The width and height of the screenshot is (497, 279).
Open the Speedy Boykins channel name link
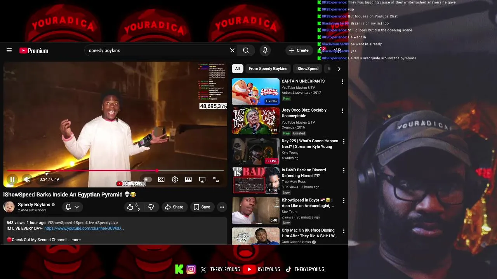point(34,205)
